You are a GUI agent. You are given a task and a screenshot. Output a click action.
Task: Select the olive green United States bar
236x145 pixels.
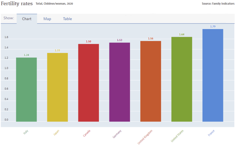(x=182, y=79)
